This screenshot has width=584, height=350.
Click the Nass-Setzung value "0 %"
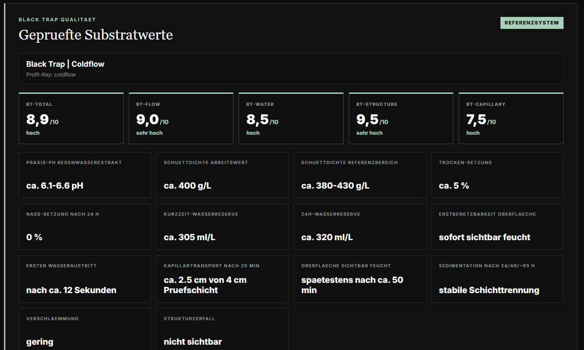pyautogui.click(x=34, y=237)
